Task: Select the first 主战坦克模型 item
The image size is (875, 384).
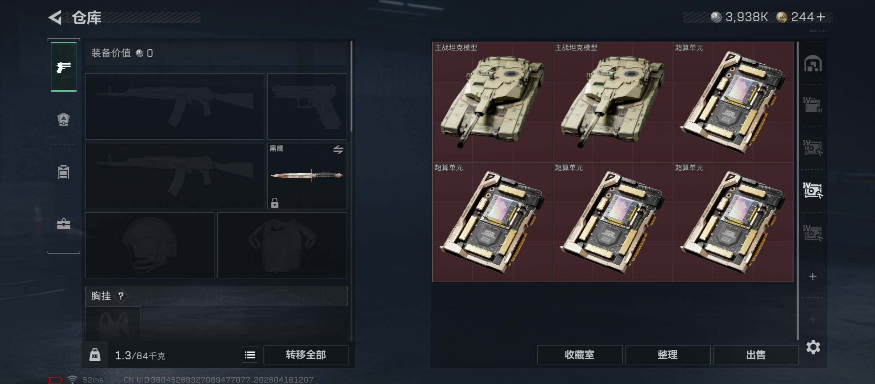Action: [493, 102]
